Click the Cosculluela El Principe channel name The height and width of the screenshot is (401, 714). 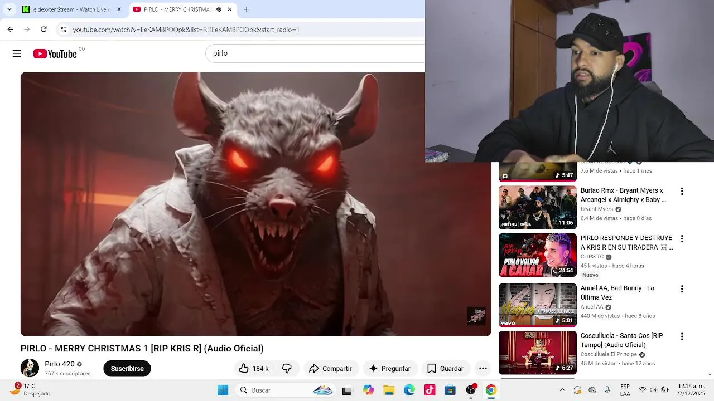click(609, 355)
